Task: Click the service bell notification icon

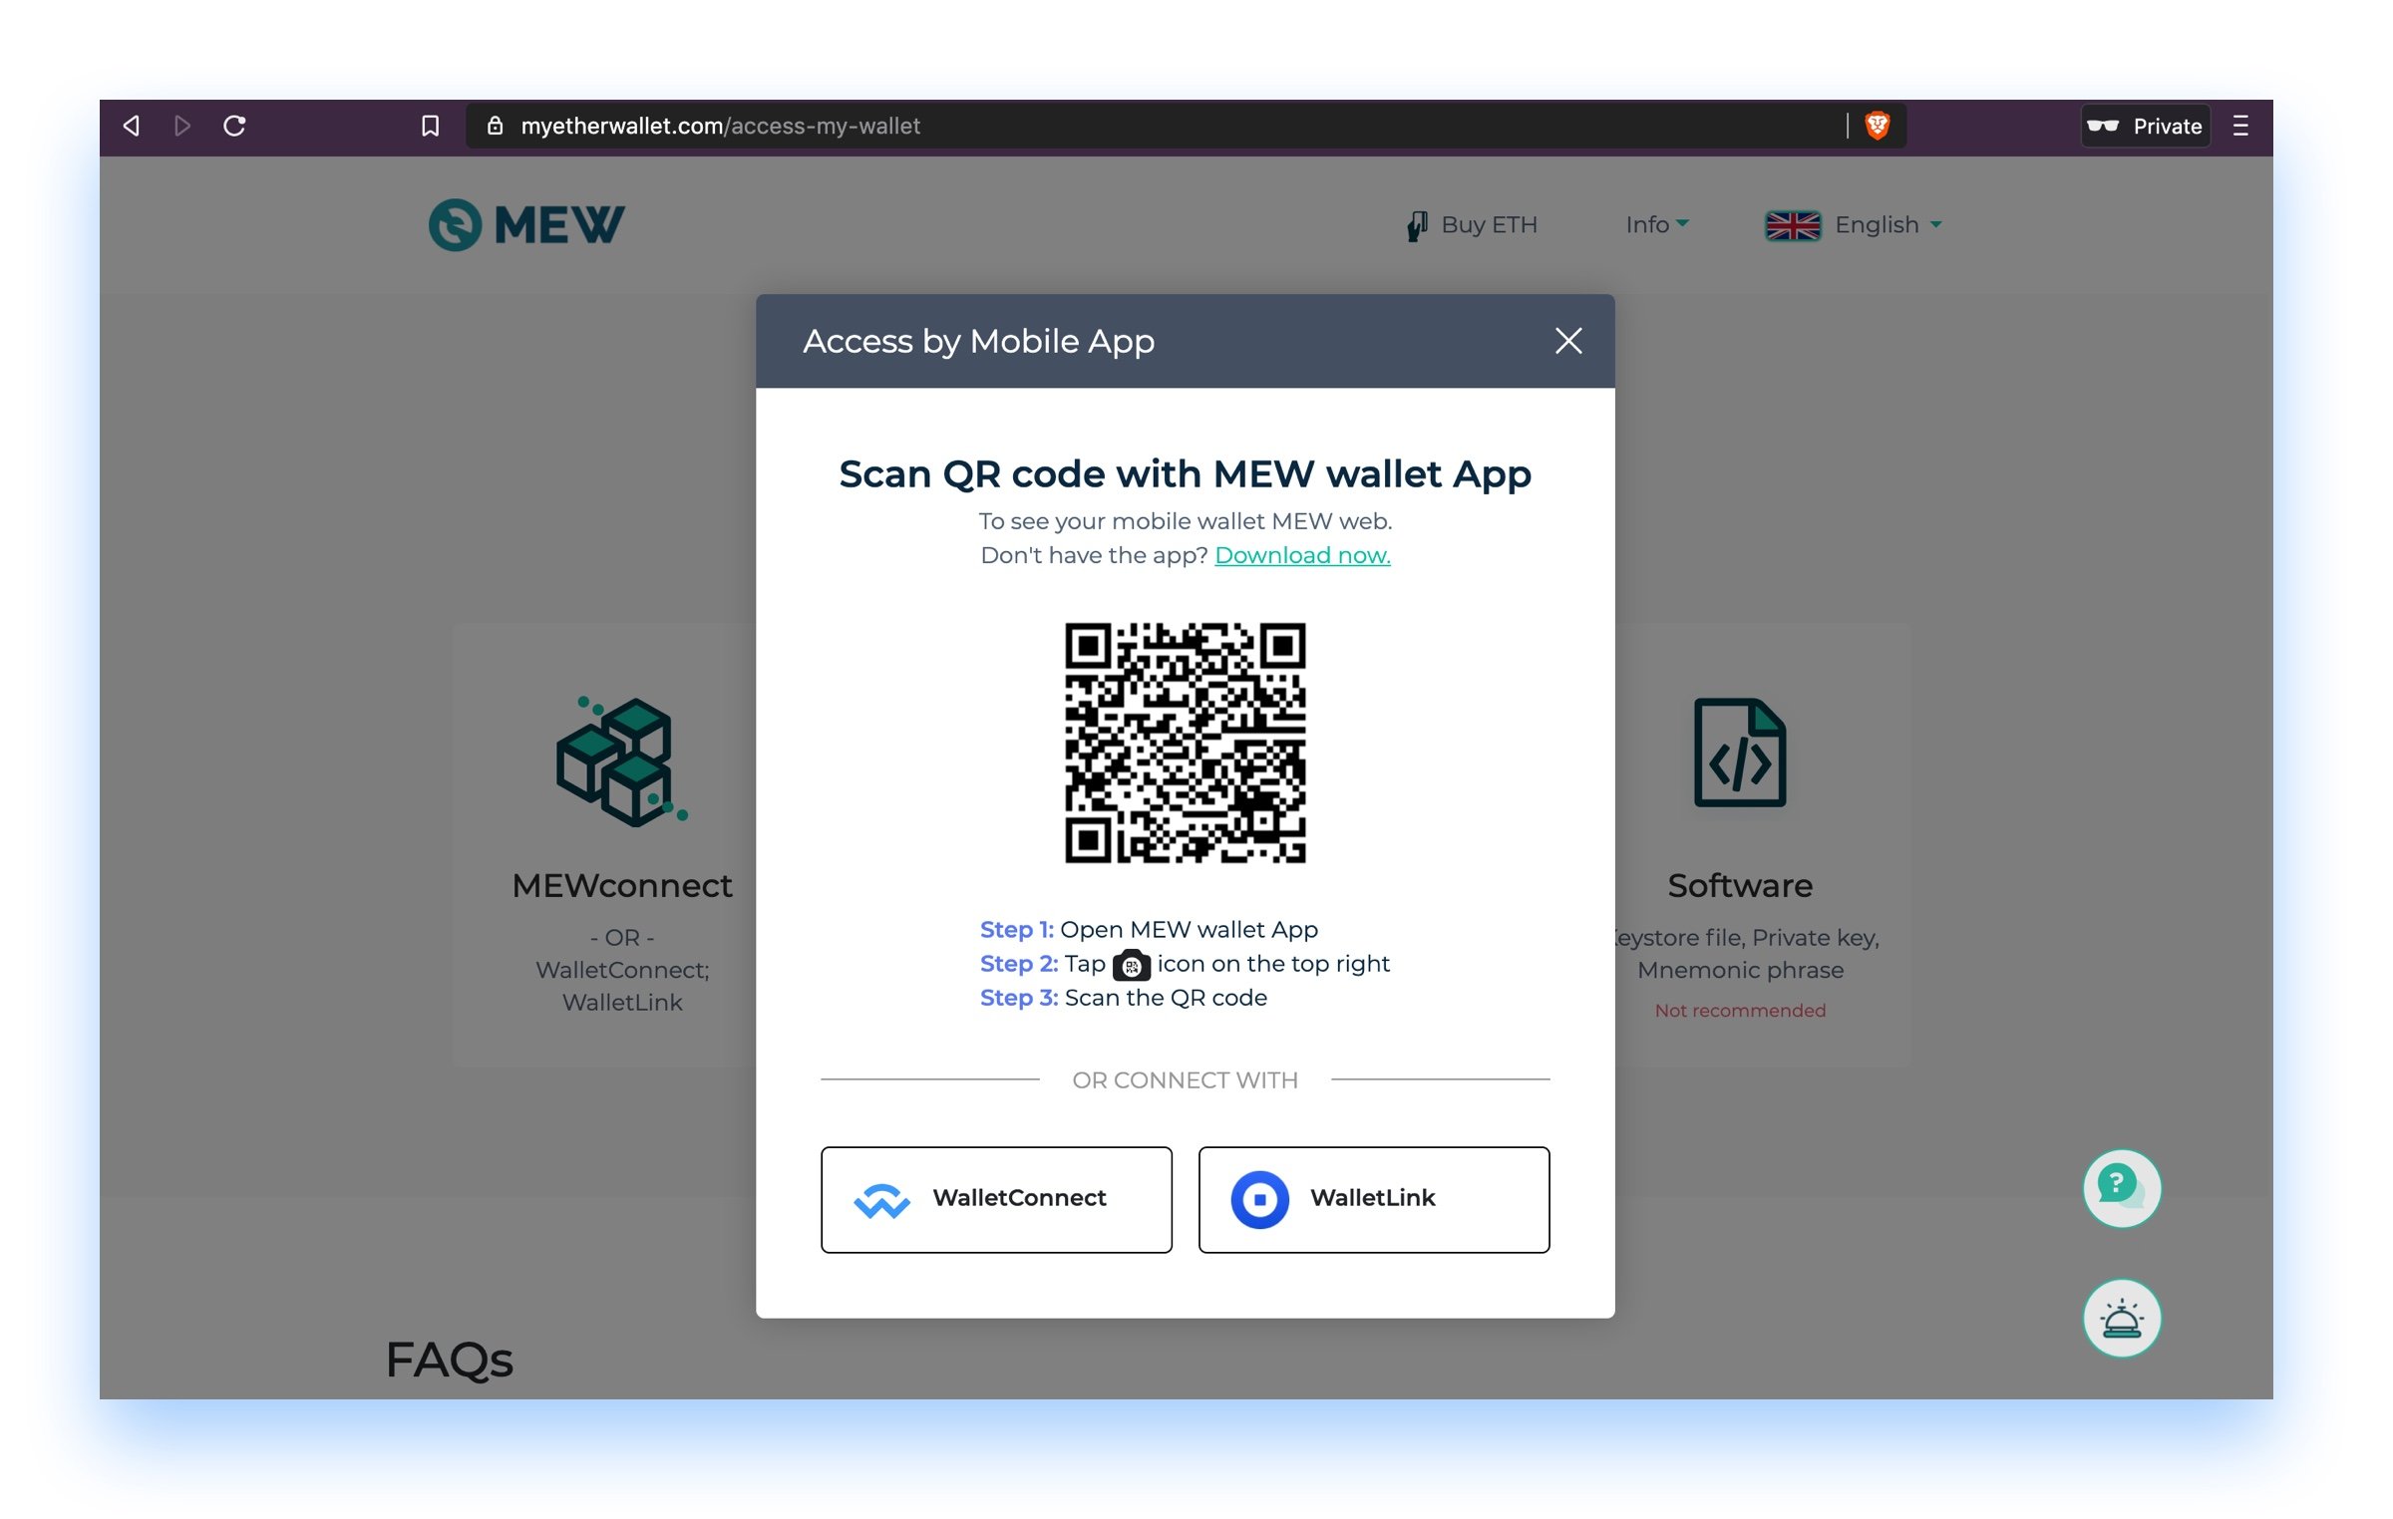Action: pyautogui.click(x=2122, y=1318)
